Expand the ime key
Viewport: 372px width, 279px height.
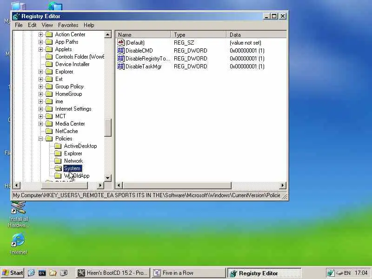tap(40, 101)
